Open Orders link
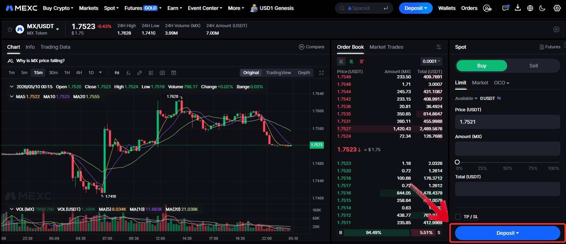Screen dimensions: 566x244 tap(469, 8)
